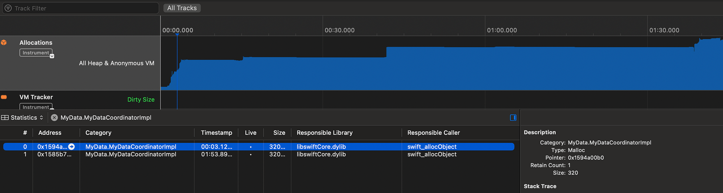Click the Live dot in row 0

pyautogui.click(x=251, y=147)
